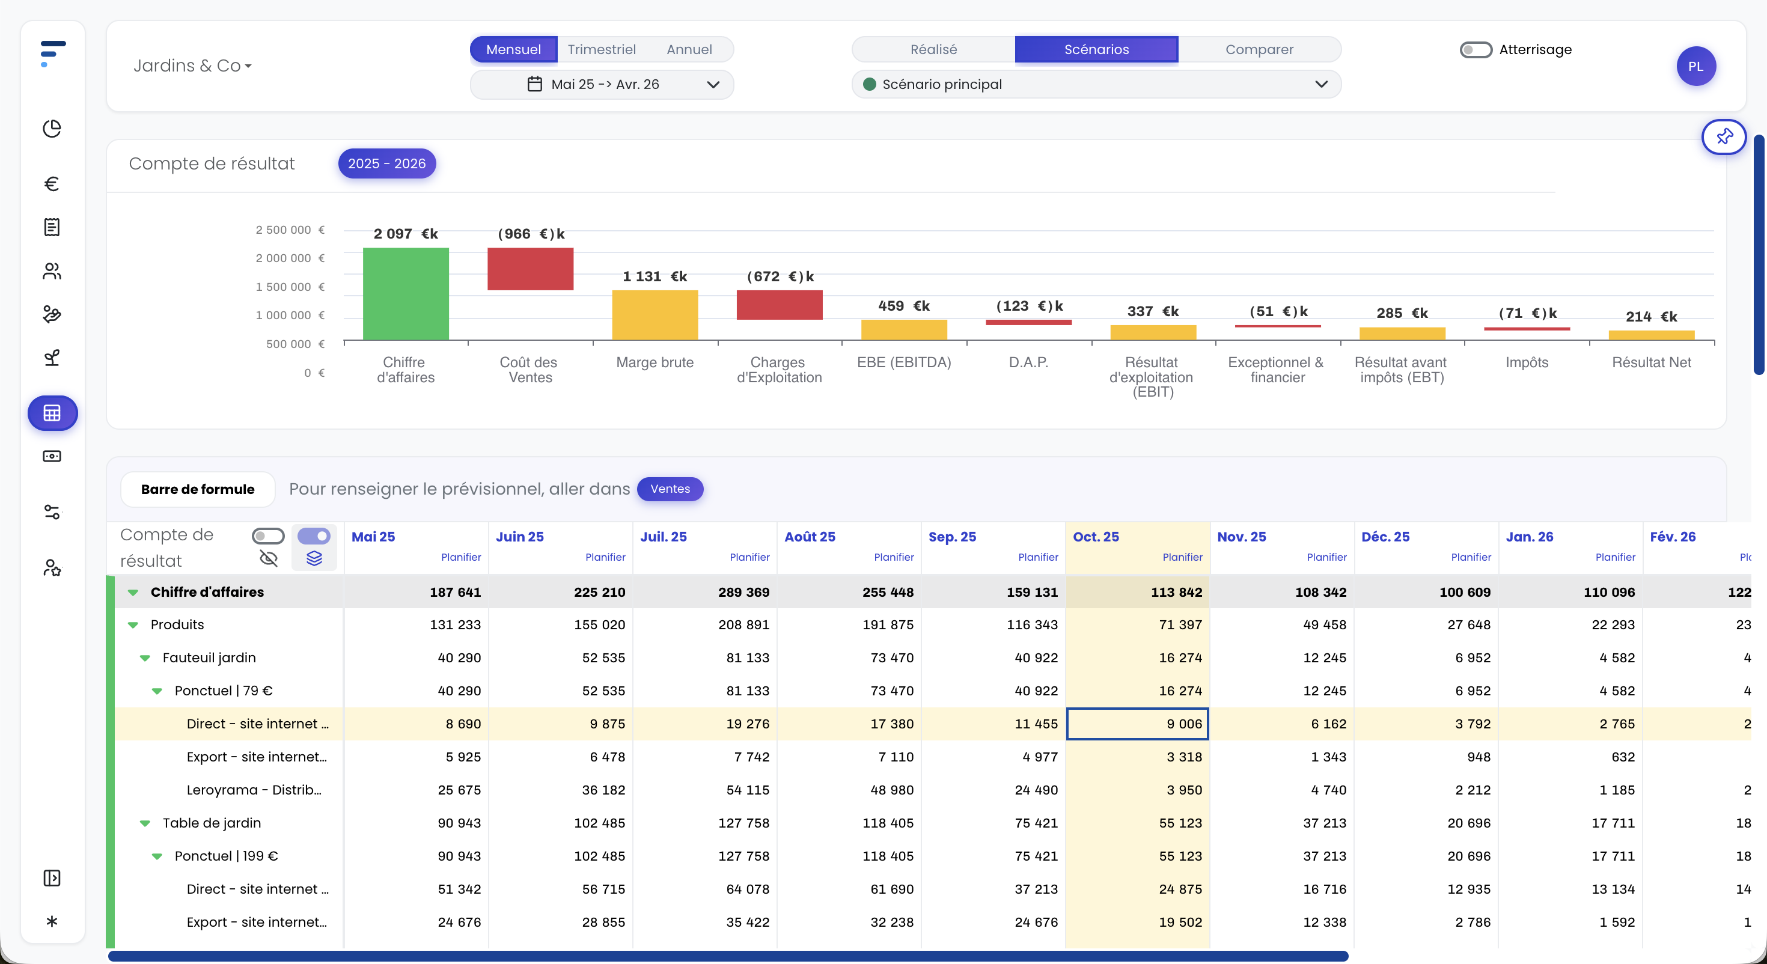Click the PL user avatar
The height and width of the screenshot is (964, 1767).
point(1695,67)
